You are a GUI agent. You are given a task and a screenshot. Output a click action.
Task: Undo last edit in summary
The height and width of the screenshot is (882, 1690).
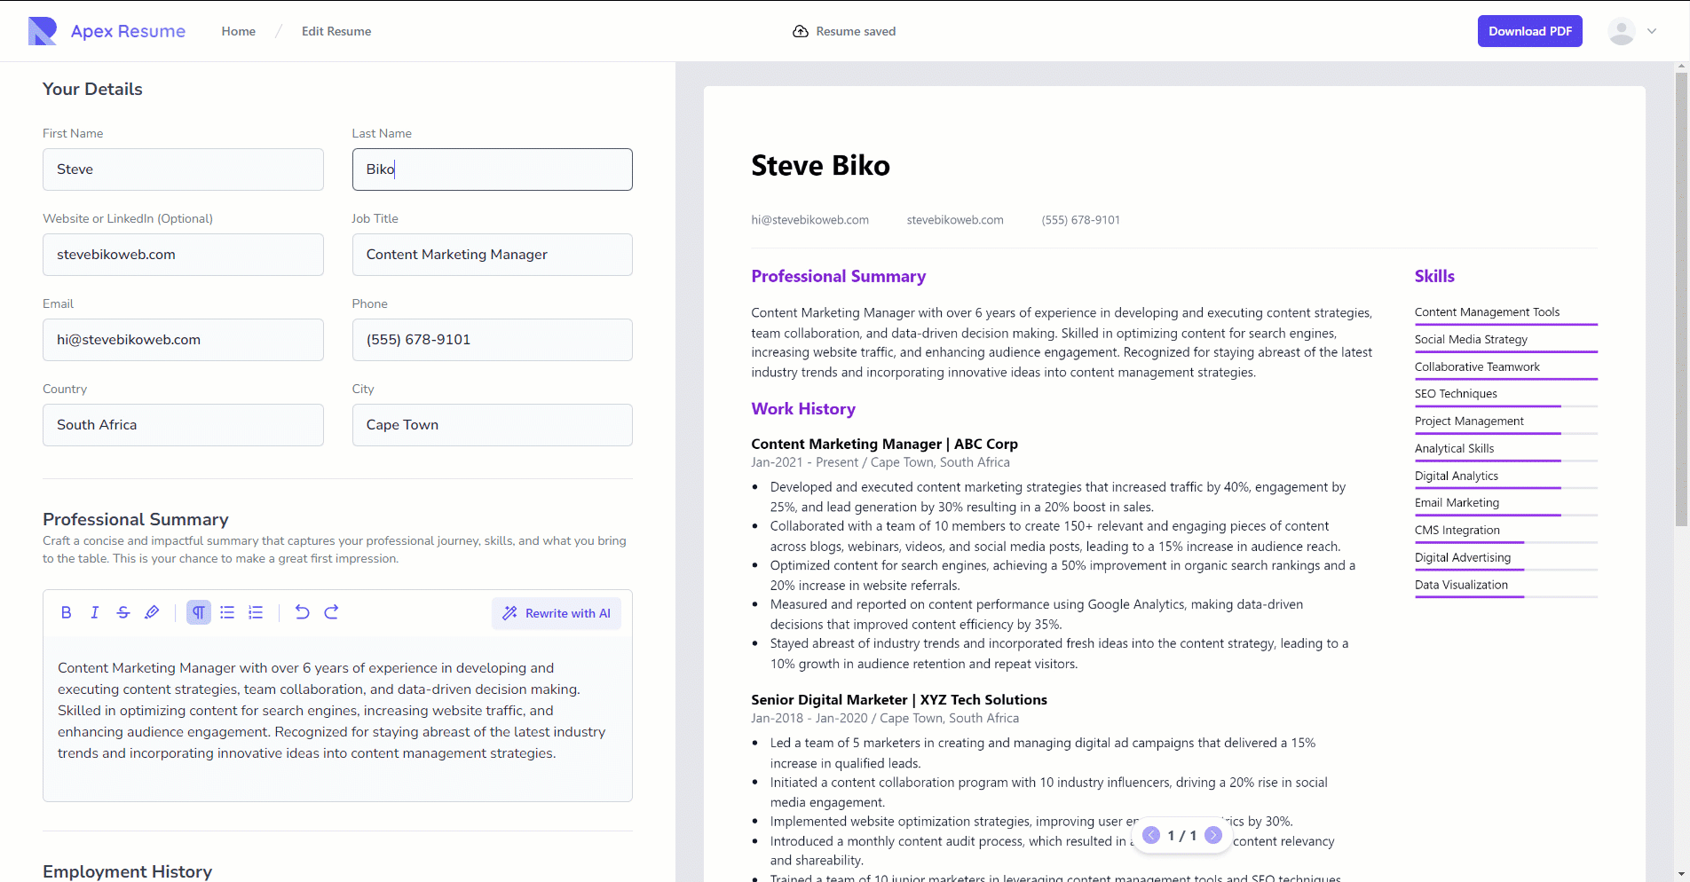click(x=302, y=612)
